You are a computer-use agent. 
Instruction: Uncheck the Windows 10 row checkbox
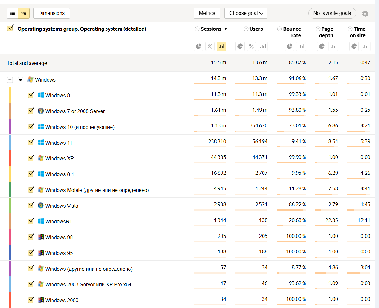pos(31,126)
